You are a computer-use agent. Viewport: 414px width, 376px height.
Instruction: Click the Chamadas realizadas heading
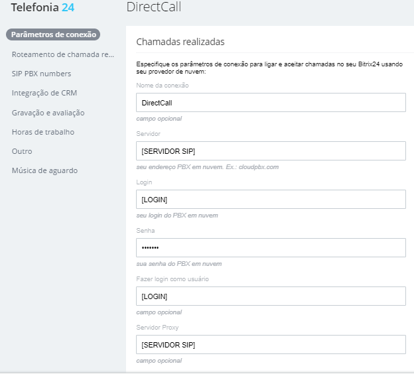click(180, 42)
